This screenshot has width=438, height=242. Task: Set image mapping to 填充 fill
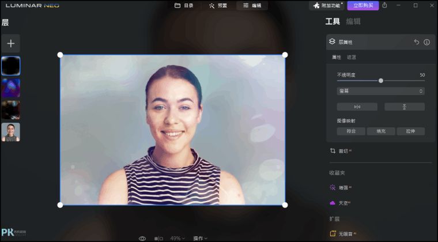[x=381, y=131]
